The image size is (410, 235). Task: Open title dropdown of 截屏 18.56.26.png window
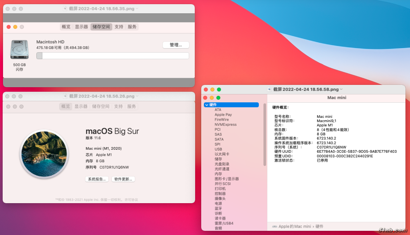[137, 96]
